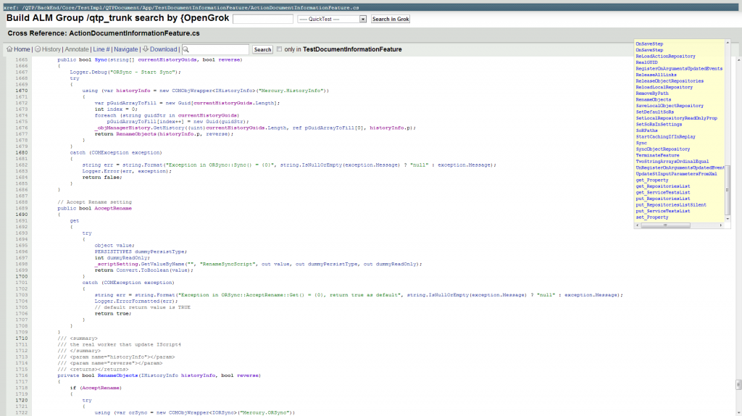The image size is (742, 416).
Task: Open TestDocumentInformationFeature breadcrumb segment
Action: 201,7
